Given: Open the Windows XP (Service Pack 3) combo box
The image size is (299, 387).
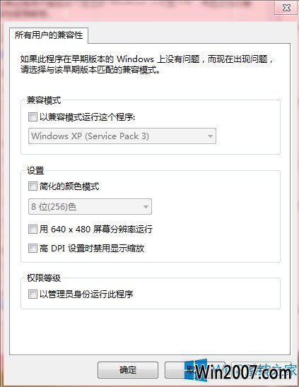Looking at the screenshot, I should coord(122,136).
